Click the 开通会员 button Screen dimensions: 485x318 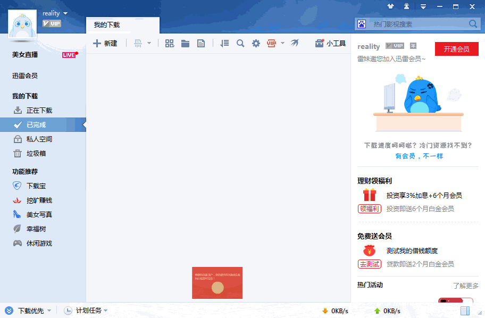[x=456, y=48]
